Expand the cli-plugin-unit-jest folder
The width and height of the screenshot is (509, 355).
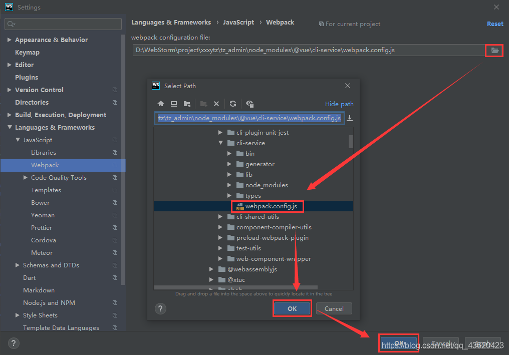[220, 132]
